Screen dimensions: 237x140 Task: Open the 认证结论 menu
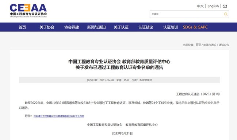(x=146, y=27)
